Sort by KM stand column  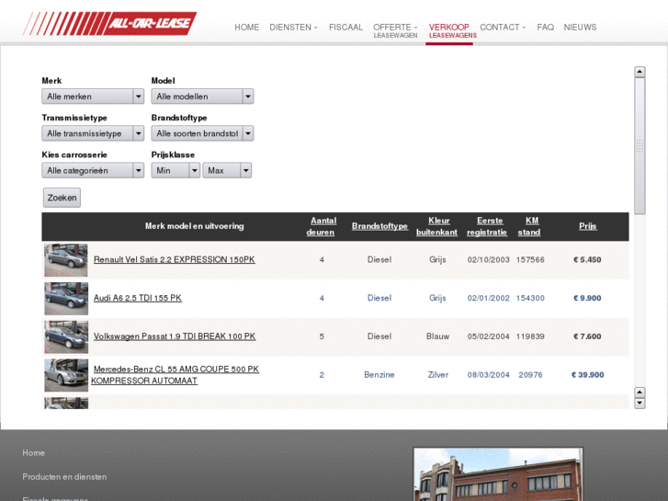tap(529, 226)
